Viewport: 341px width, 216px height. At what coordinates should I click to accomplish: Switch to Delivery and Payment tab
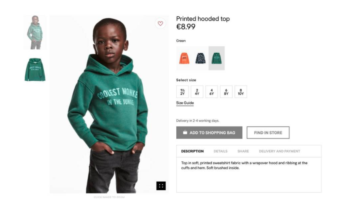[x=279, y=151]
